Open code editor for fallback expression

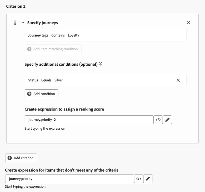click(139, 179)
